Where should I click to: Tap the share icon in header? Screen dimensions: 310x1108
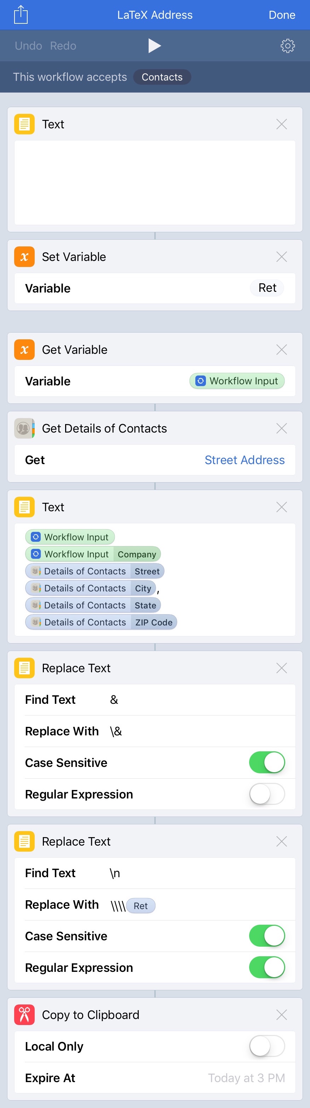(x=21, y=15)
